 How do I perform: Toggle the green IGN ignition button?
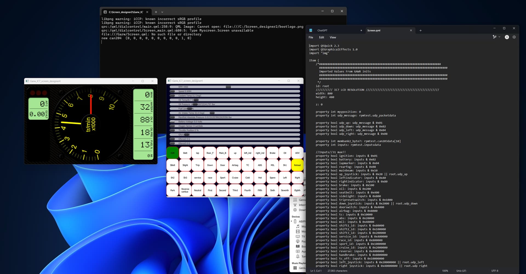click(x=173, y=153)
